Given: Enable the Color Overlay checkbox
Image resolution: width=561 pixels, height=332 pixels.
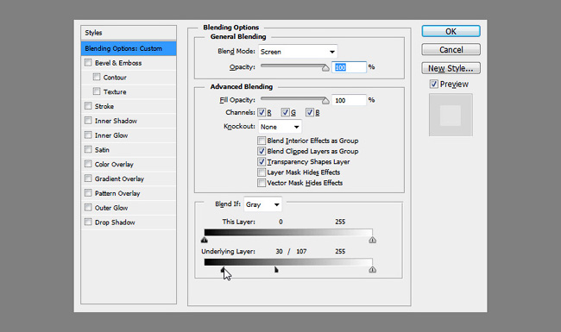Looking at the screenshot, I should pos(88,164).
